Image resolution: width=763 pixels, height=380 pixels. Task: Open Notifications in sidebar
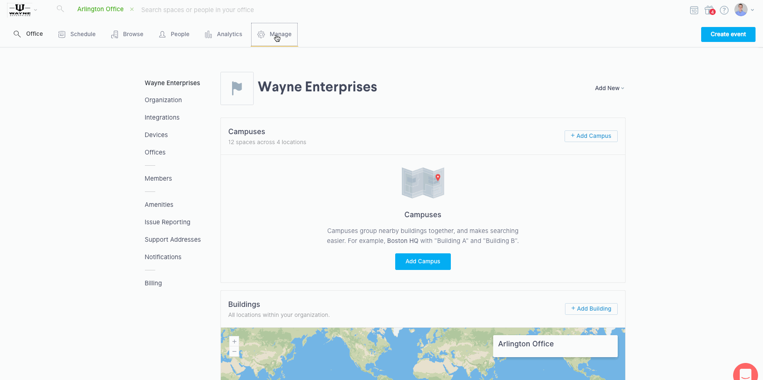point(163,257)
